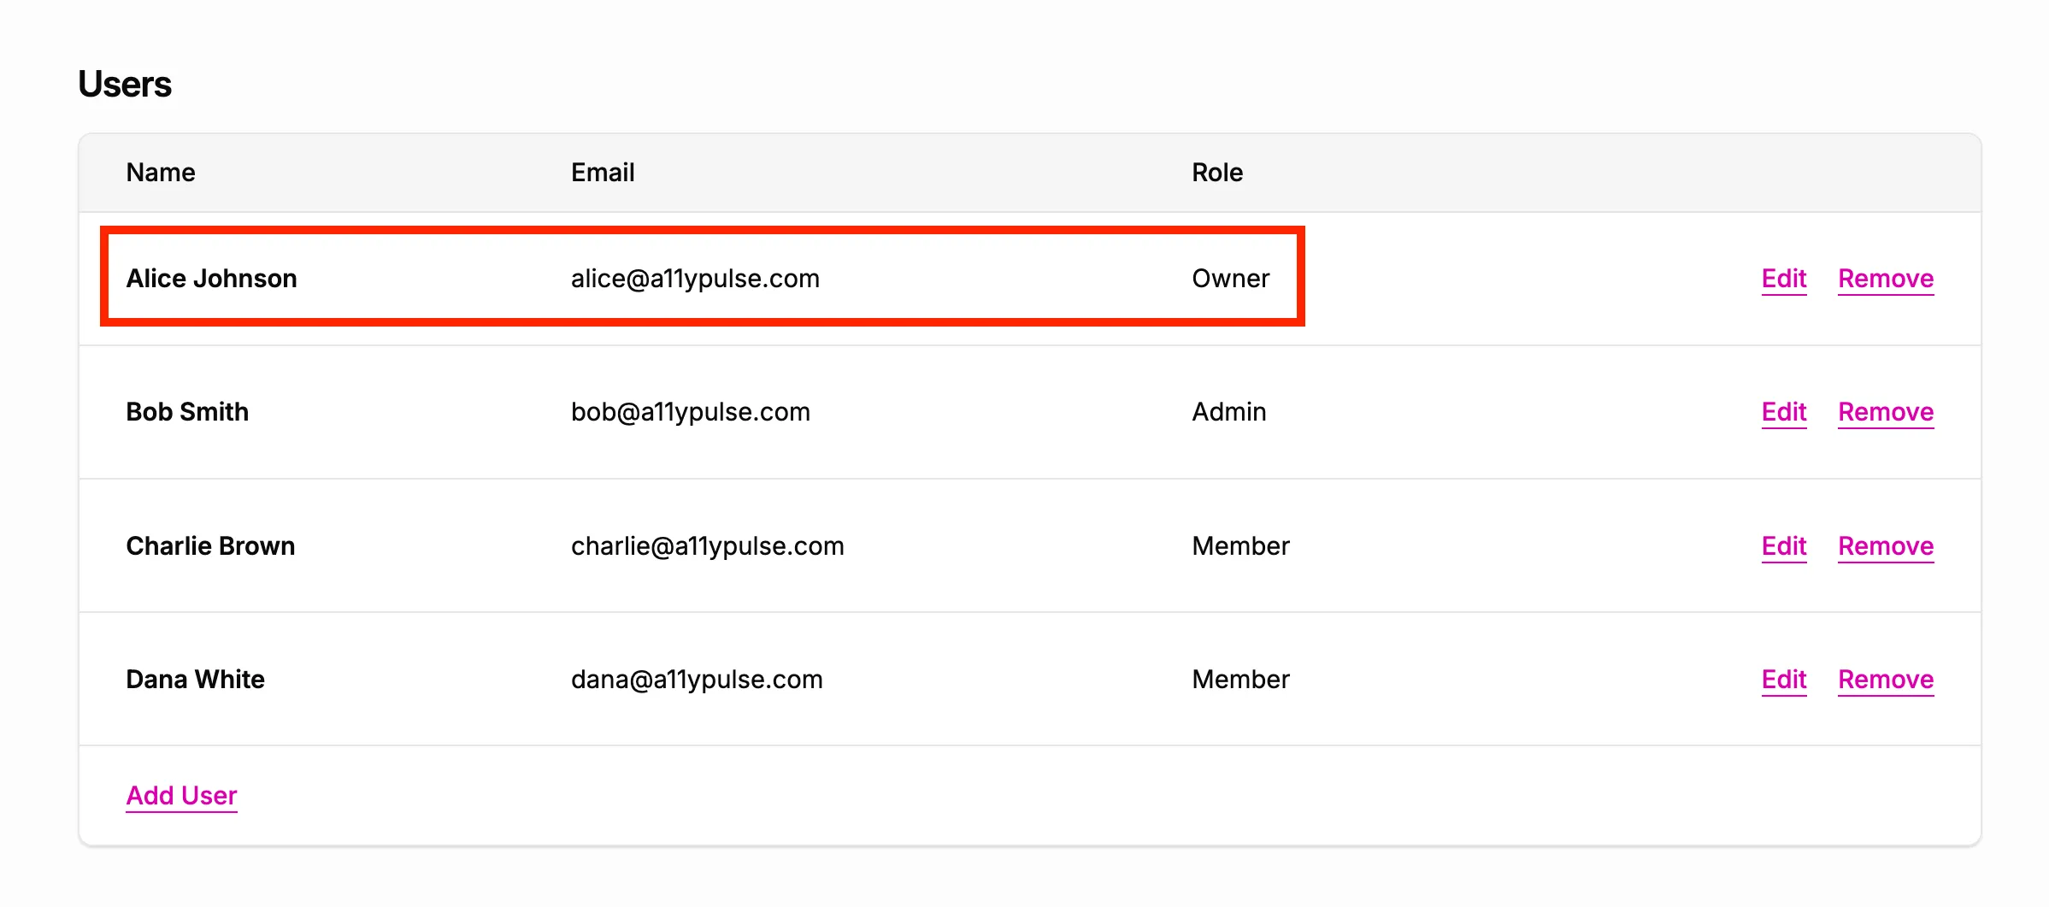
Task: Click the Charlie Brown name cell
Action: (x=210, y=546)
